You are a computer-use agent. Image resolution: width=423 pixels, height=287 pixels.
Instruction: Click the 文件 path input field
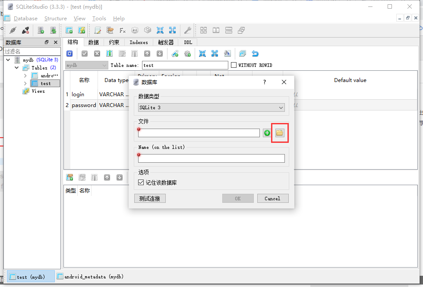coord(199,133)
